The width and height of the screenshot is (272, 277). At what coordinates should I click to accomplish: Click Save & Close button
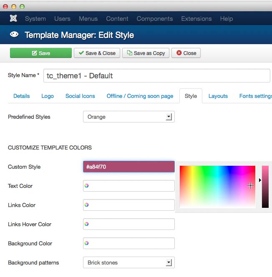pos(97,53)
